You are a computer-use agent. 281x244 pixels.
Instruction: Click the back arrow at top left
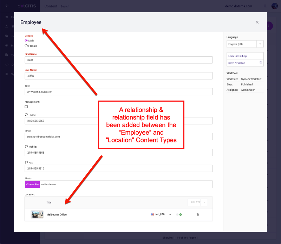(x=6, y=6)
